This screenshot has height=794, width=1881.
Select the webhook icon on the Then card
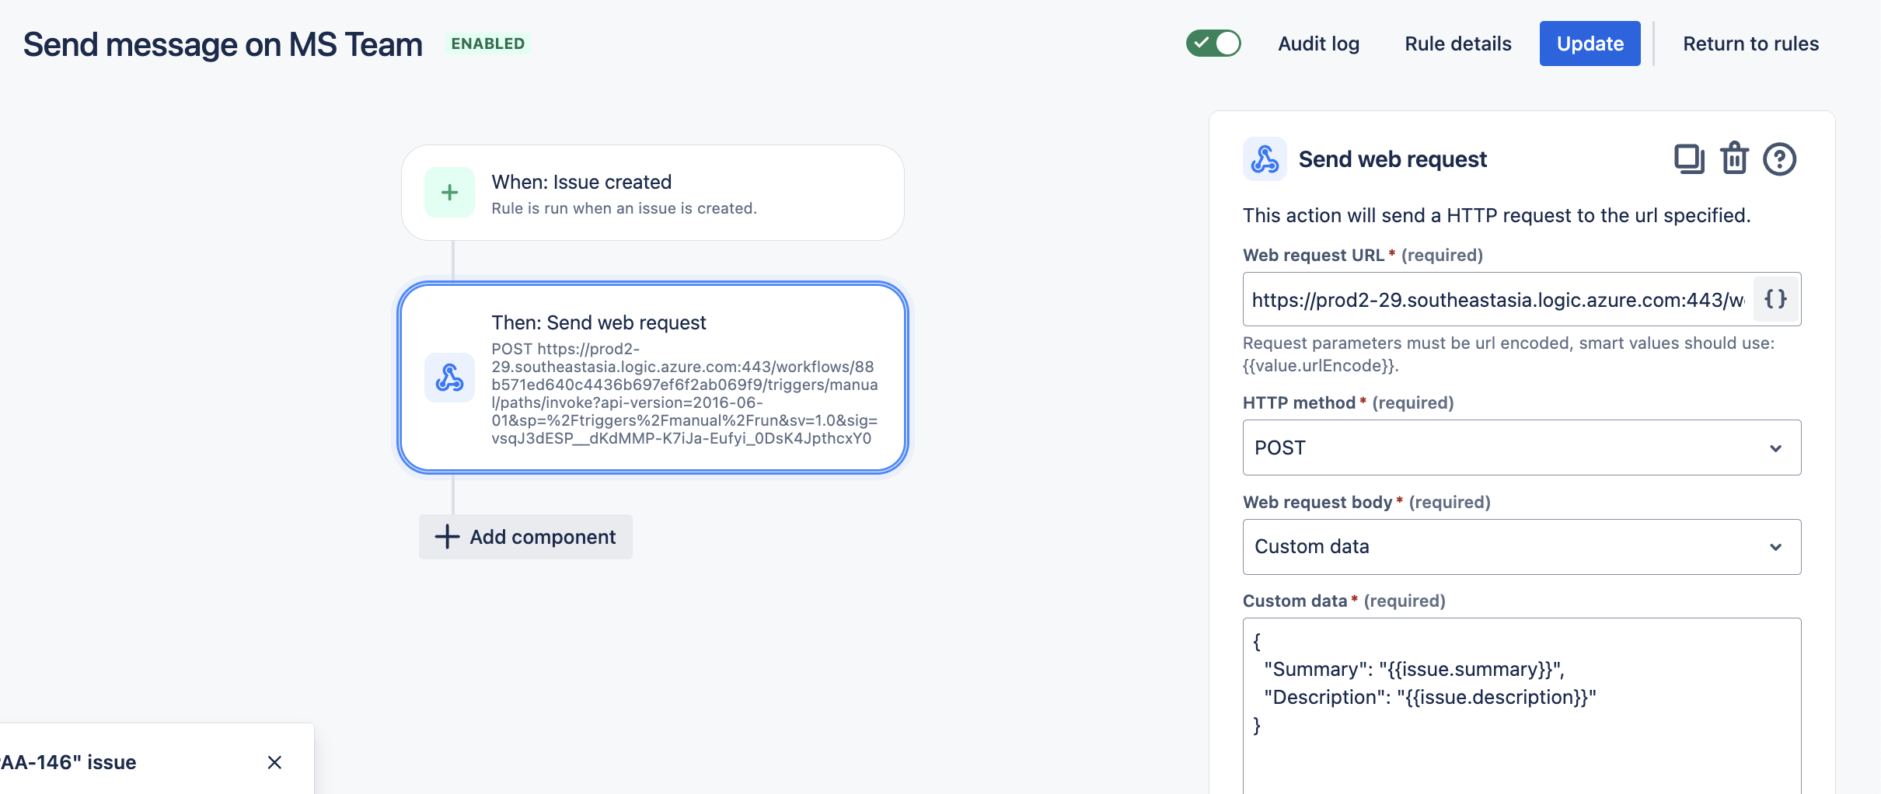click(449, 378)
